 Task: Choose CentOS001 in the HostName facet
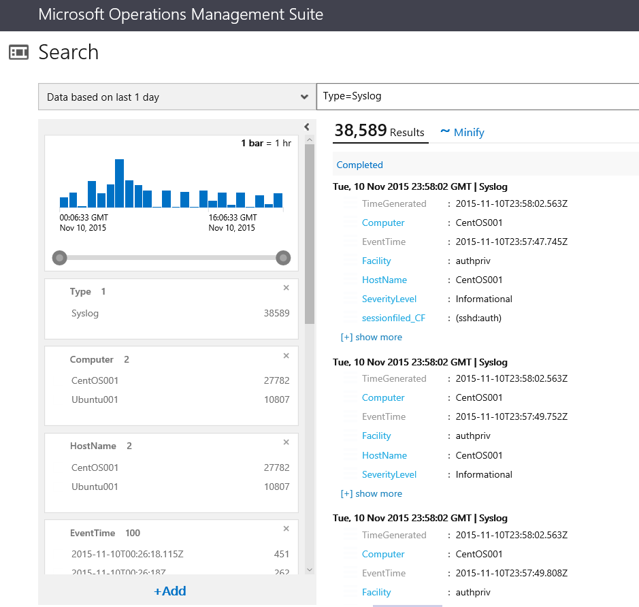coord(95,467)
